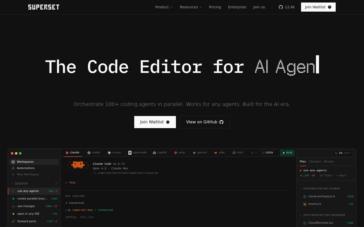
Task: Select the Files tab
Action: (x=303, y=161)
